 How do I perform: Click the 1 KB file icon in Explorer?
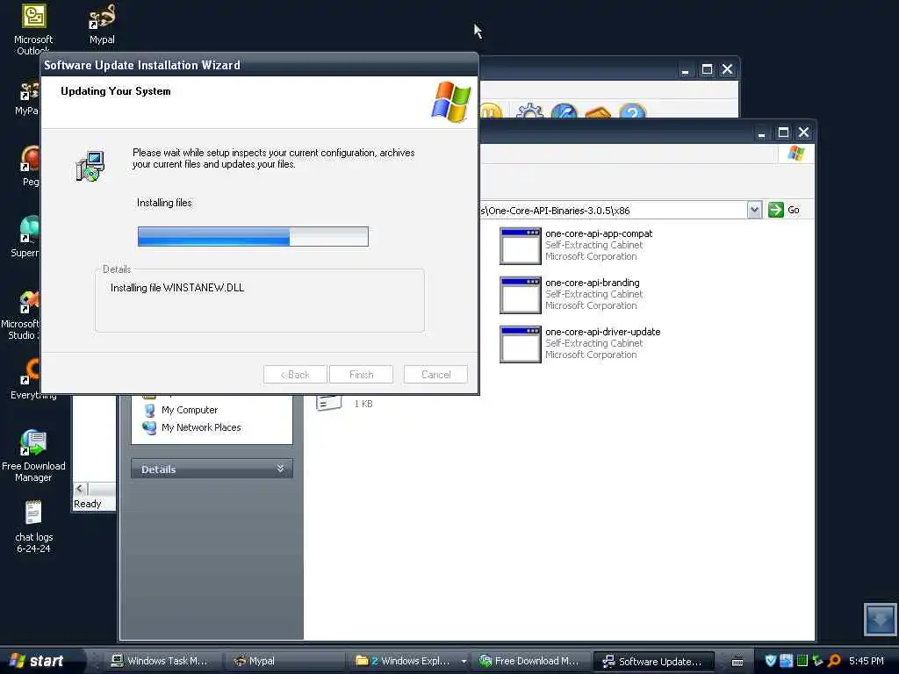coord(328,402)
